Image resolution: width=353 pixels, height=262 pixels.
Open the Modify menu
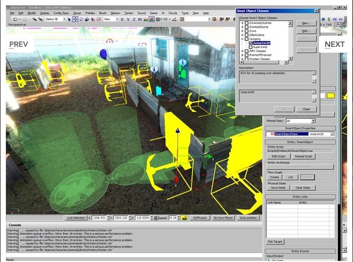coord(32,13)
